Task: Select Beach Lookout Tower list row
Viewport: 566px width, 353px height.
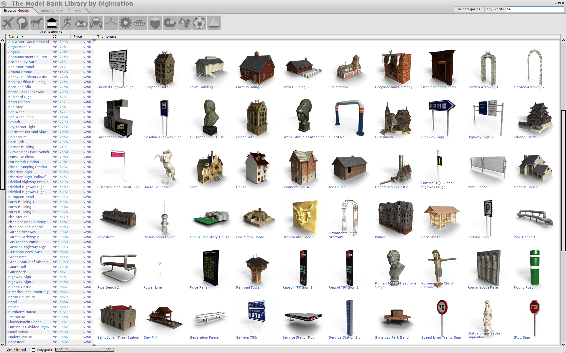Action: point(50,92)
